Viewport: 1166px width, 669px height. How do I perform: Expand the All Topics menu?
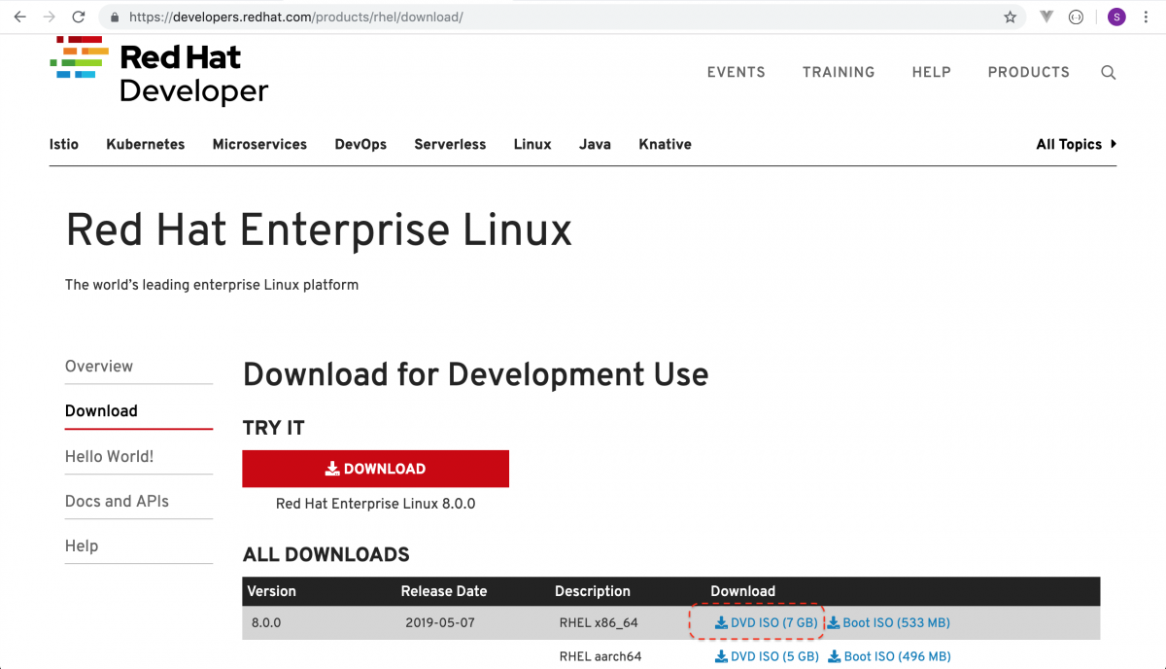pos(1072,144)
